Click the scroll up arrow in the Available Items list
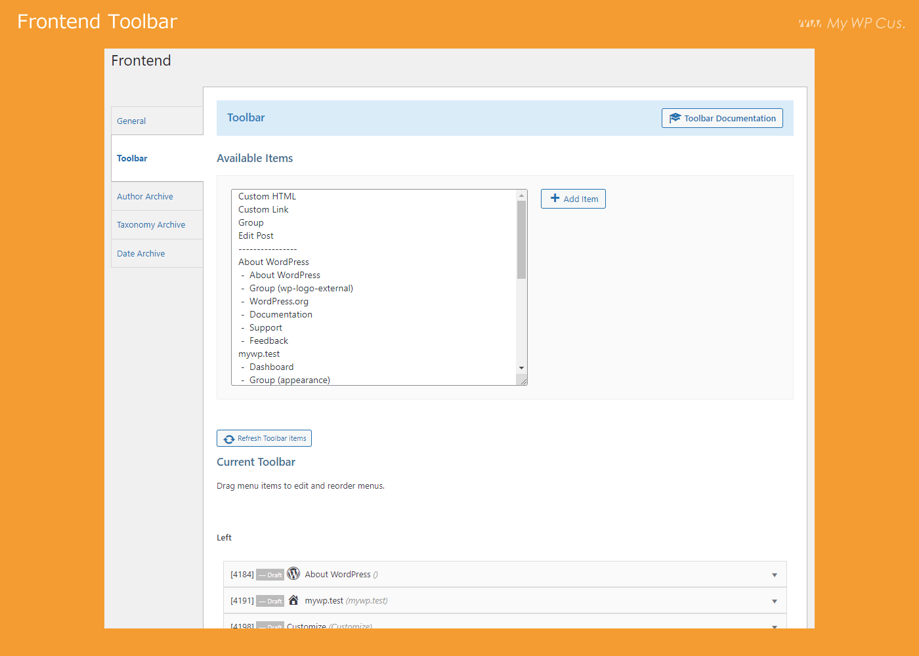This screenshot has height=656, width=919. click(522, 195)
